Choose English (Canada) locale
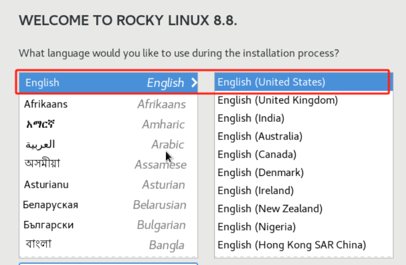The width and height of the screenshot is (406, 265). pyautogui.click(x=304, y=154)
